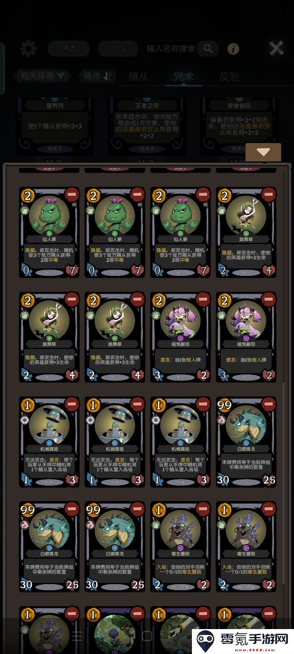Switch to the 反制 tab
The width and height of the screenshot is (294, 654).
(x=229, y=76)
